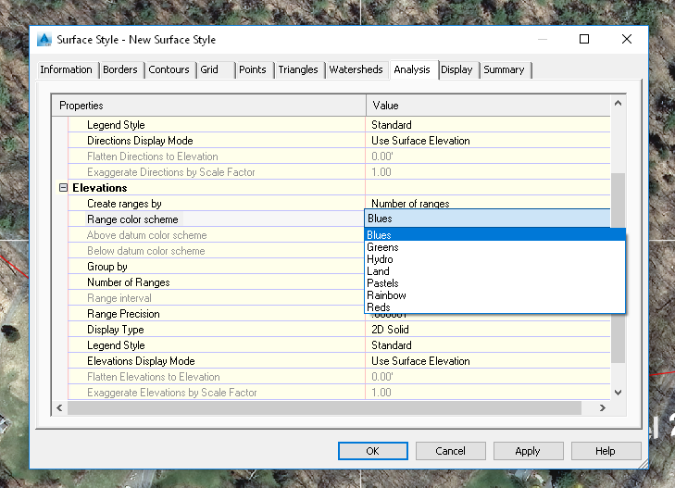
Task: Click the Elevations Use Surface Elevation value
Action: pos(420,361)
